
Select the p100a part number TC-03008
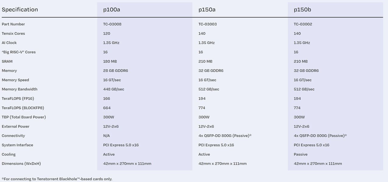pyautogui.click(x=112, y=24)
